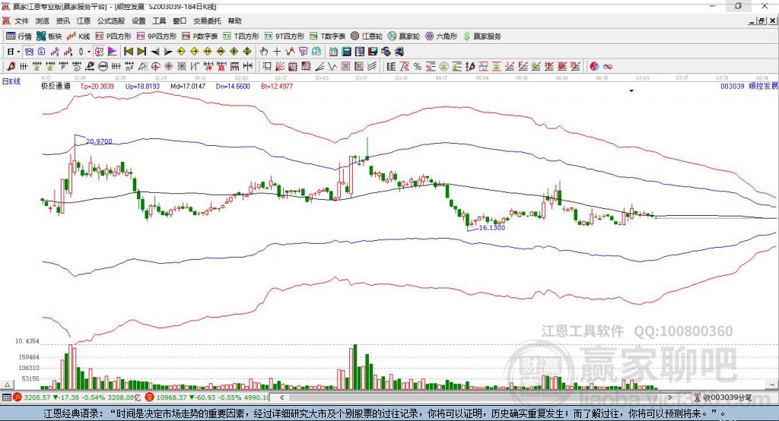Open the P四方形 tool
The width and height of the screenshot is (779, 421).
[x=113, y=36]
